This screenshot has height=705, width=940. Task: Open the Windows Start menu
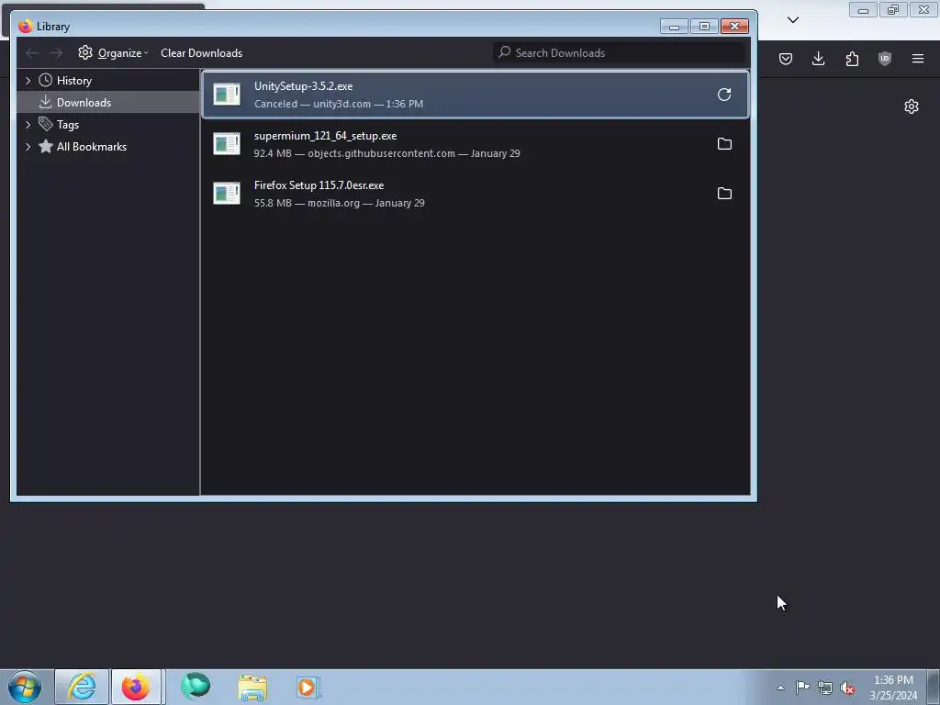[25, 687]
